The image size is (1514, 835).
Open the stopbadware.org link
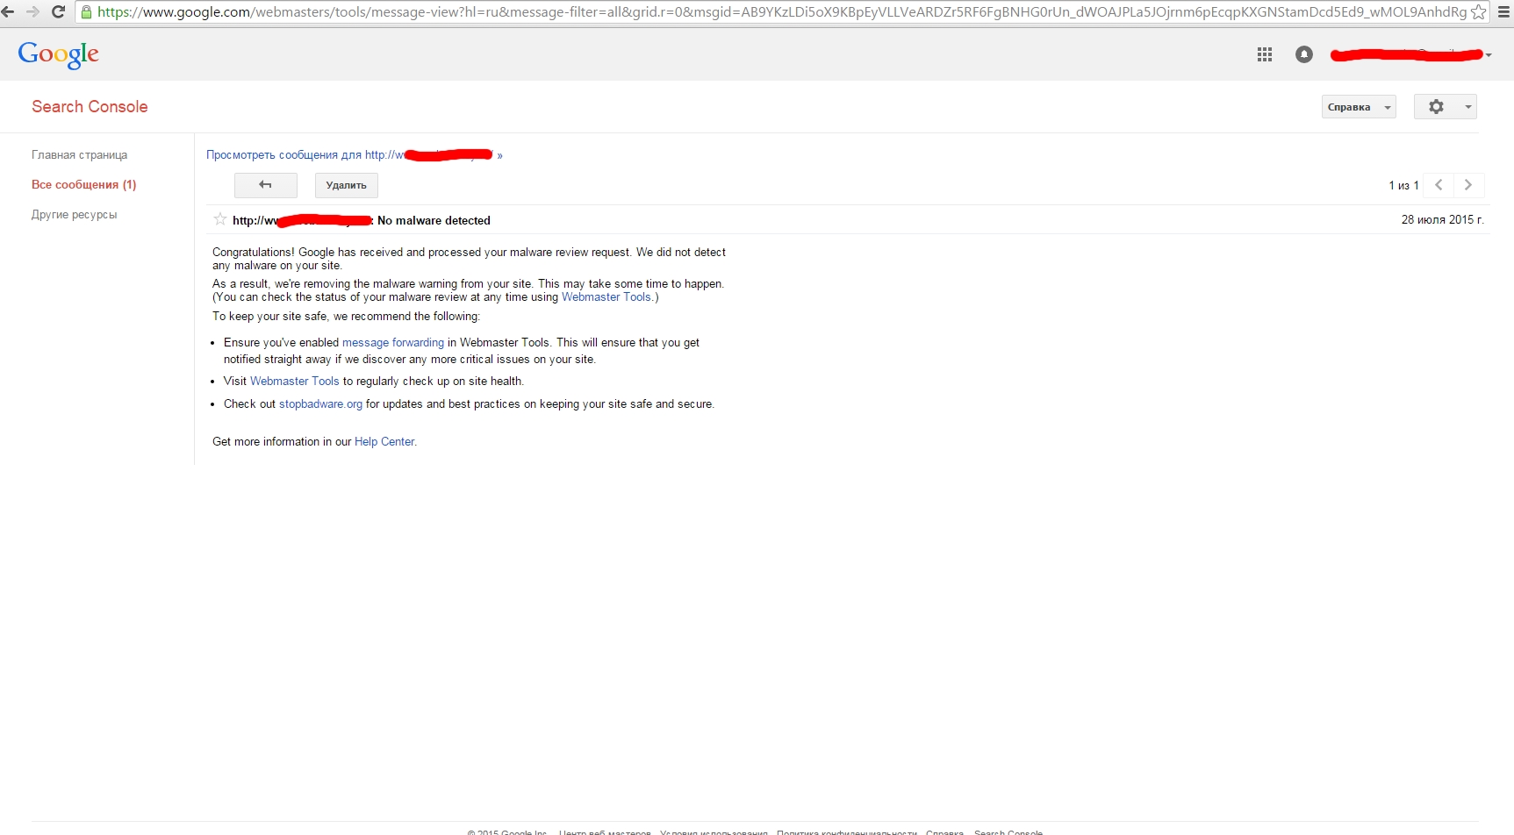click(x=320, y=404)
